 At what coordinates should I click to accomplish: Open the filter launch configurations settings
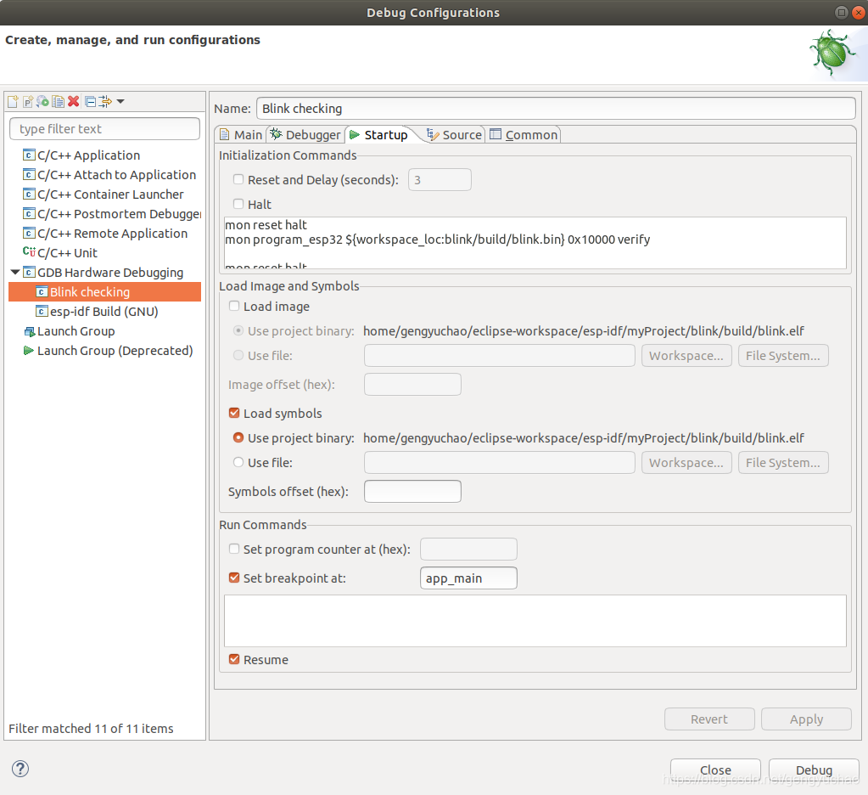[105, 101]
